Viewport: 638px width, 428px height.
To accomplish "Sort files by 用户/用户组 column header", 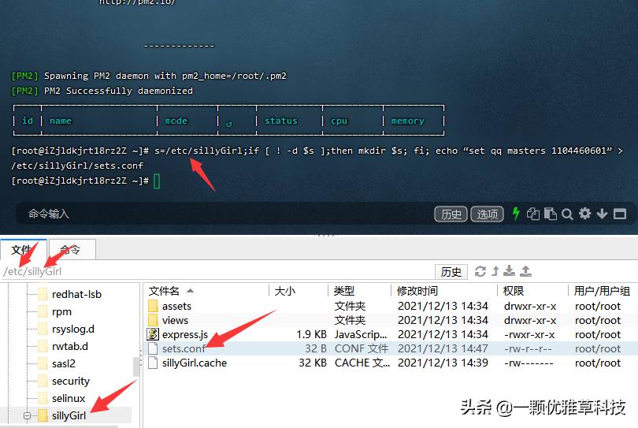I will 603,291.
